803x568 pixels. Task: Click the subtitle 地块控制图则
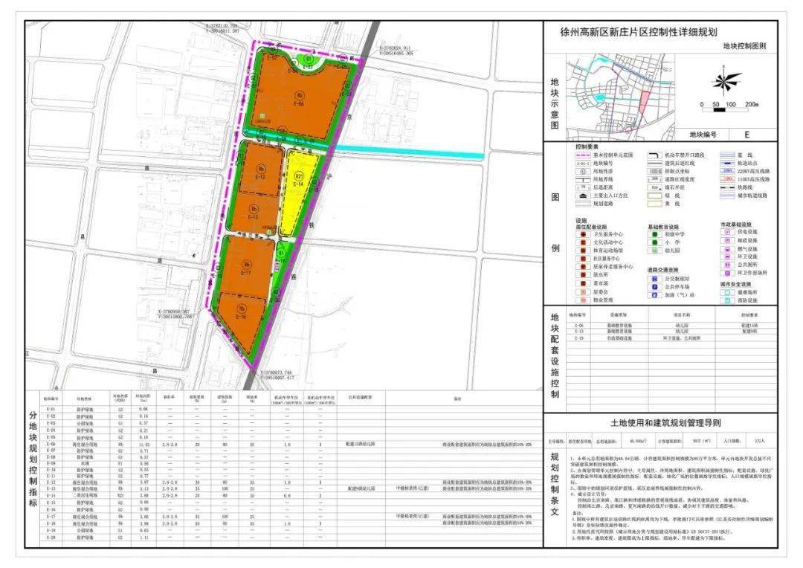[x=744, y=46]
